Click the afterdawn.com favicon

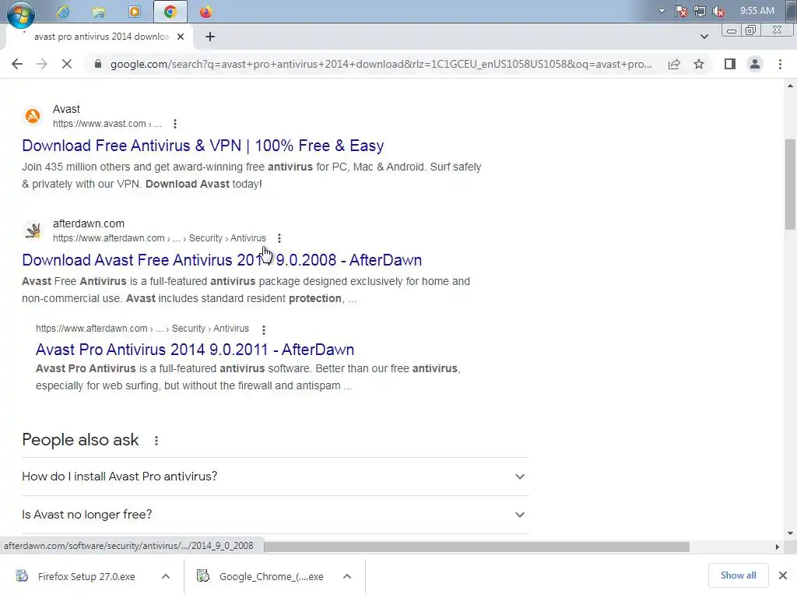[x=33, y=230]
